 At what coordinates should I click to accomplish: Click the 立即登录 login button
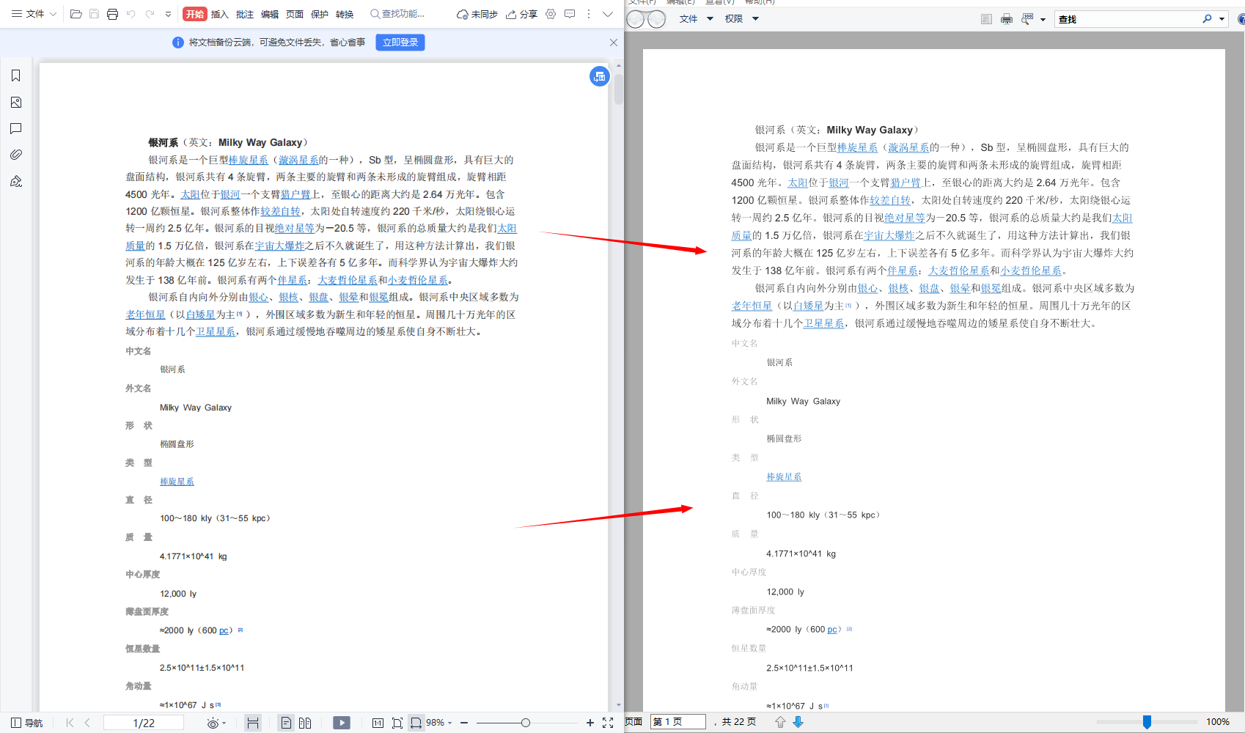click(400, 42)
